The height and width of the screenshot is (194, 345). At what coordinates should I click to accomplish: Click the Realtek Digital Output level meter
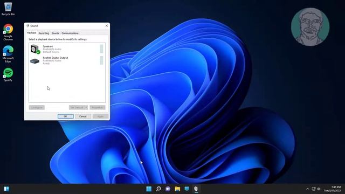click(x=101, y=60)
